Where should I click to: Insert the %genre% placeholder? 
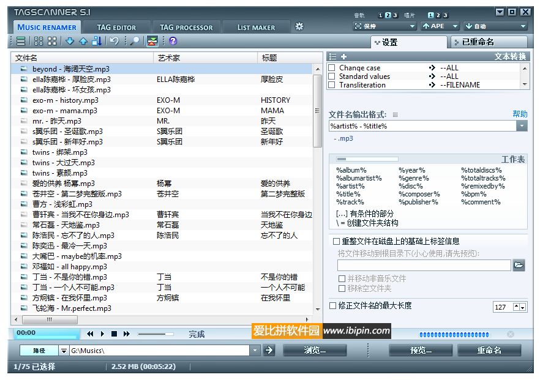[414, 178]
